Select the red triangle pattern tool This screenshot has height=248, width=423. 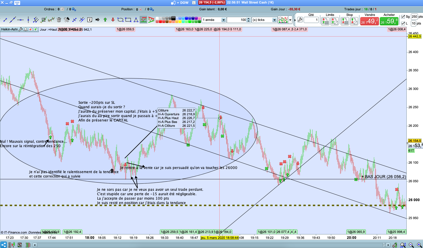[x=151, y=20]
